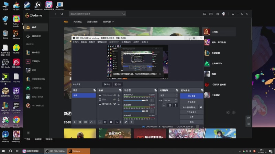Click WeGame carousel next arrow
275x154 pixels.
pos(233,113)
